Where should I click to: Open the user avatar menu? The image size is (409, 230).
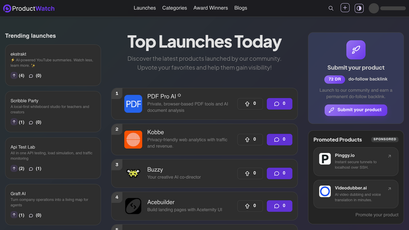click(x=374, y=9)
